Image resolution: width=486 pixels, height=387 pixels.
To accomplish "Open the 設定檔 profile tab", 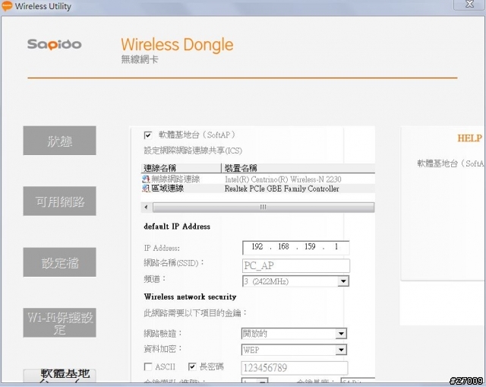I will pos(59,262).
